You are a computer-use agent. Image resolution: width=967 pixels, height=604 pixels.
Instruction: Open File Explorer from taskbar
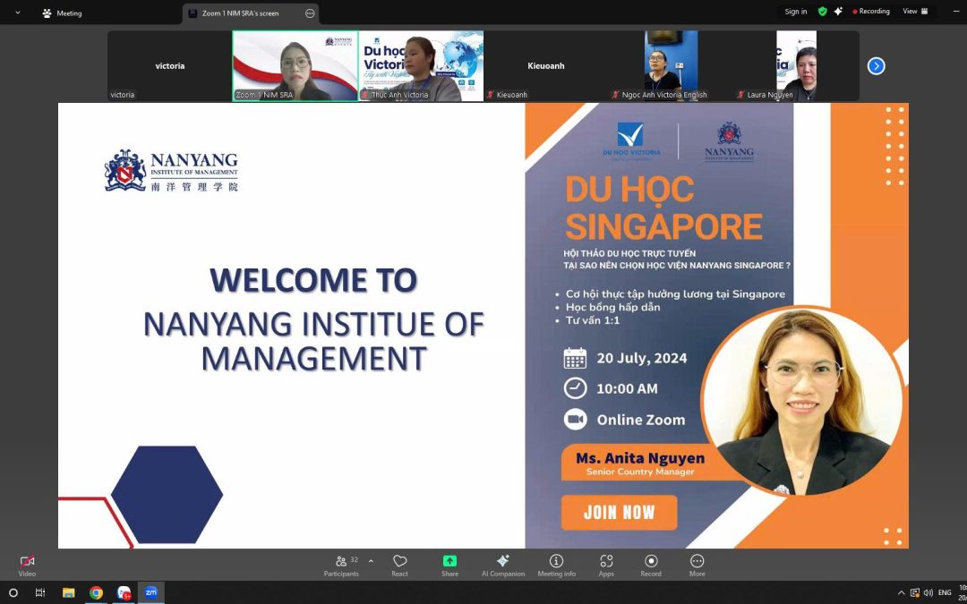pos(68,593)
